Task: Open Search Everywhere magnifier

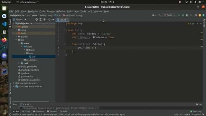Action: point(196,15)
